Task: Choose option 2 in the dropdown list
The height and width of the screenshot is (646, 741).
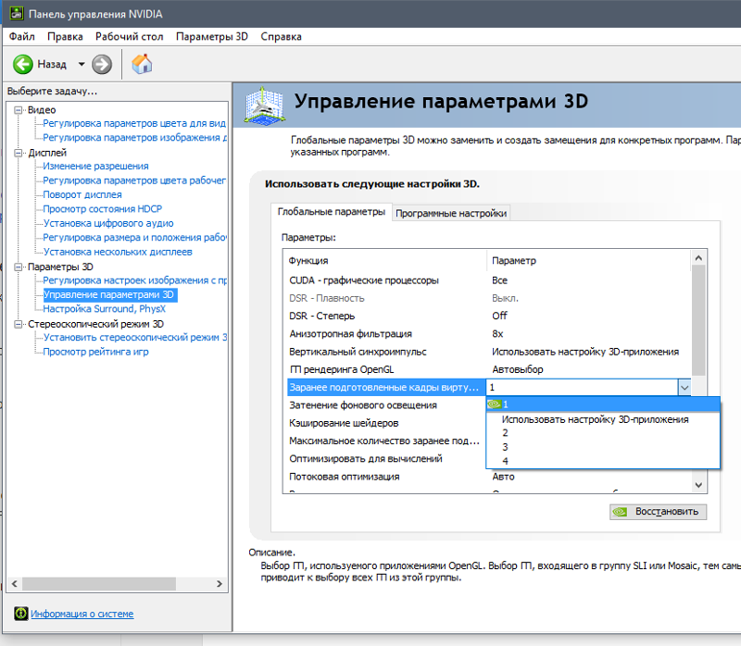Action: coord(603,433)
